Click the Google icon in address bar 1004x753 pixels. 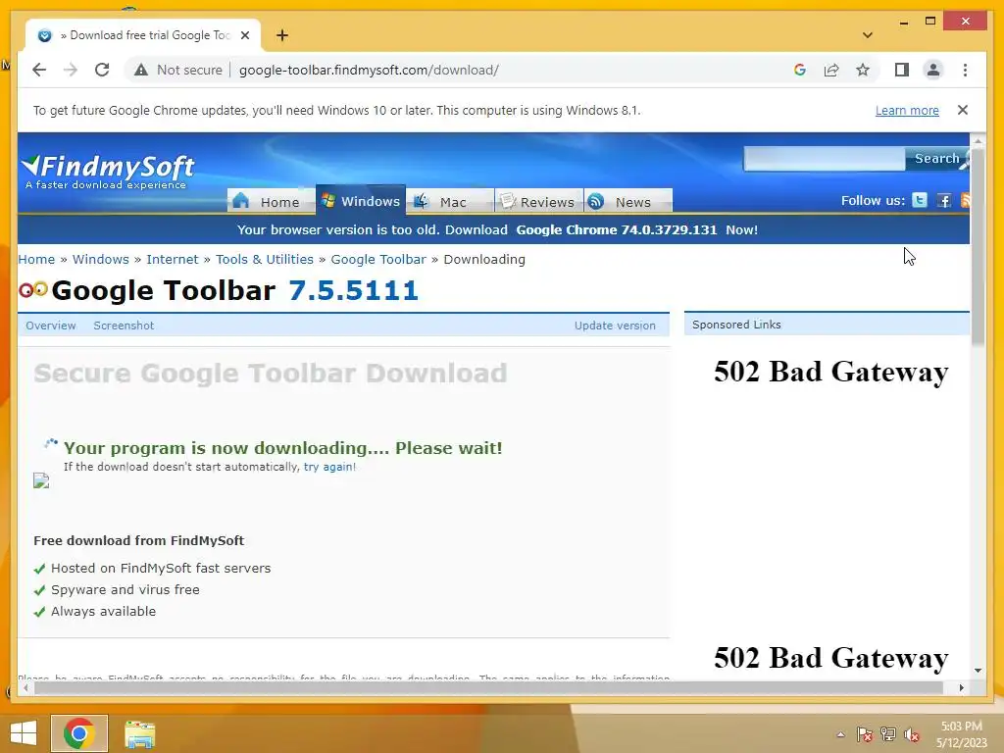[800, 70]
